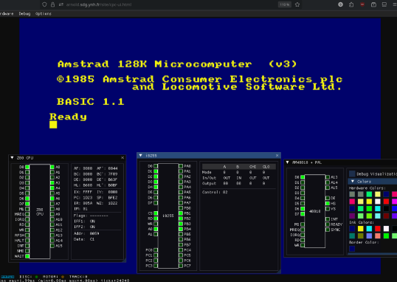Click the PA0 pin indicator on i8255
The height and width of the screenshot is (282, 397).
(x=181, y=166)
